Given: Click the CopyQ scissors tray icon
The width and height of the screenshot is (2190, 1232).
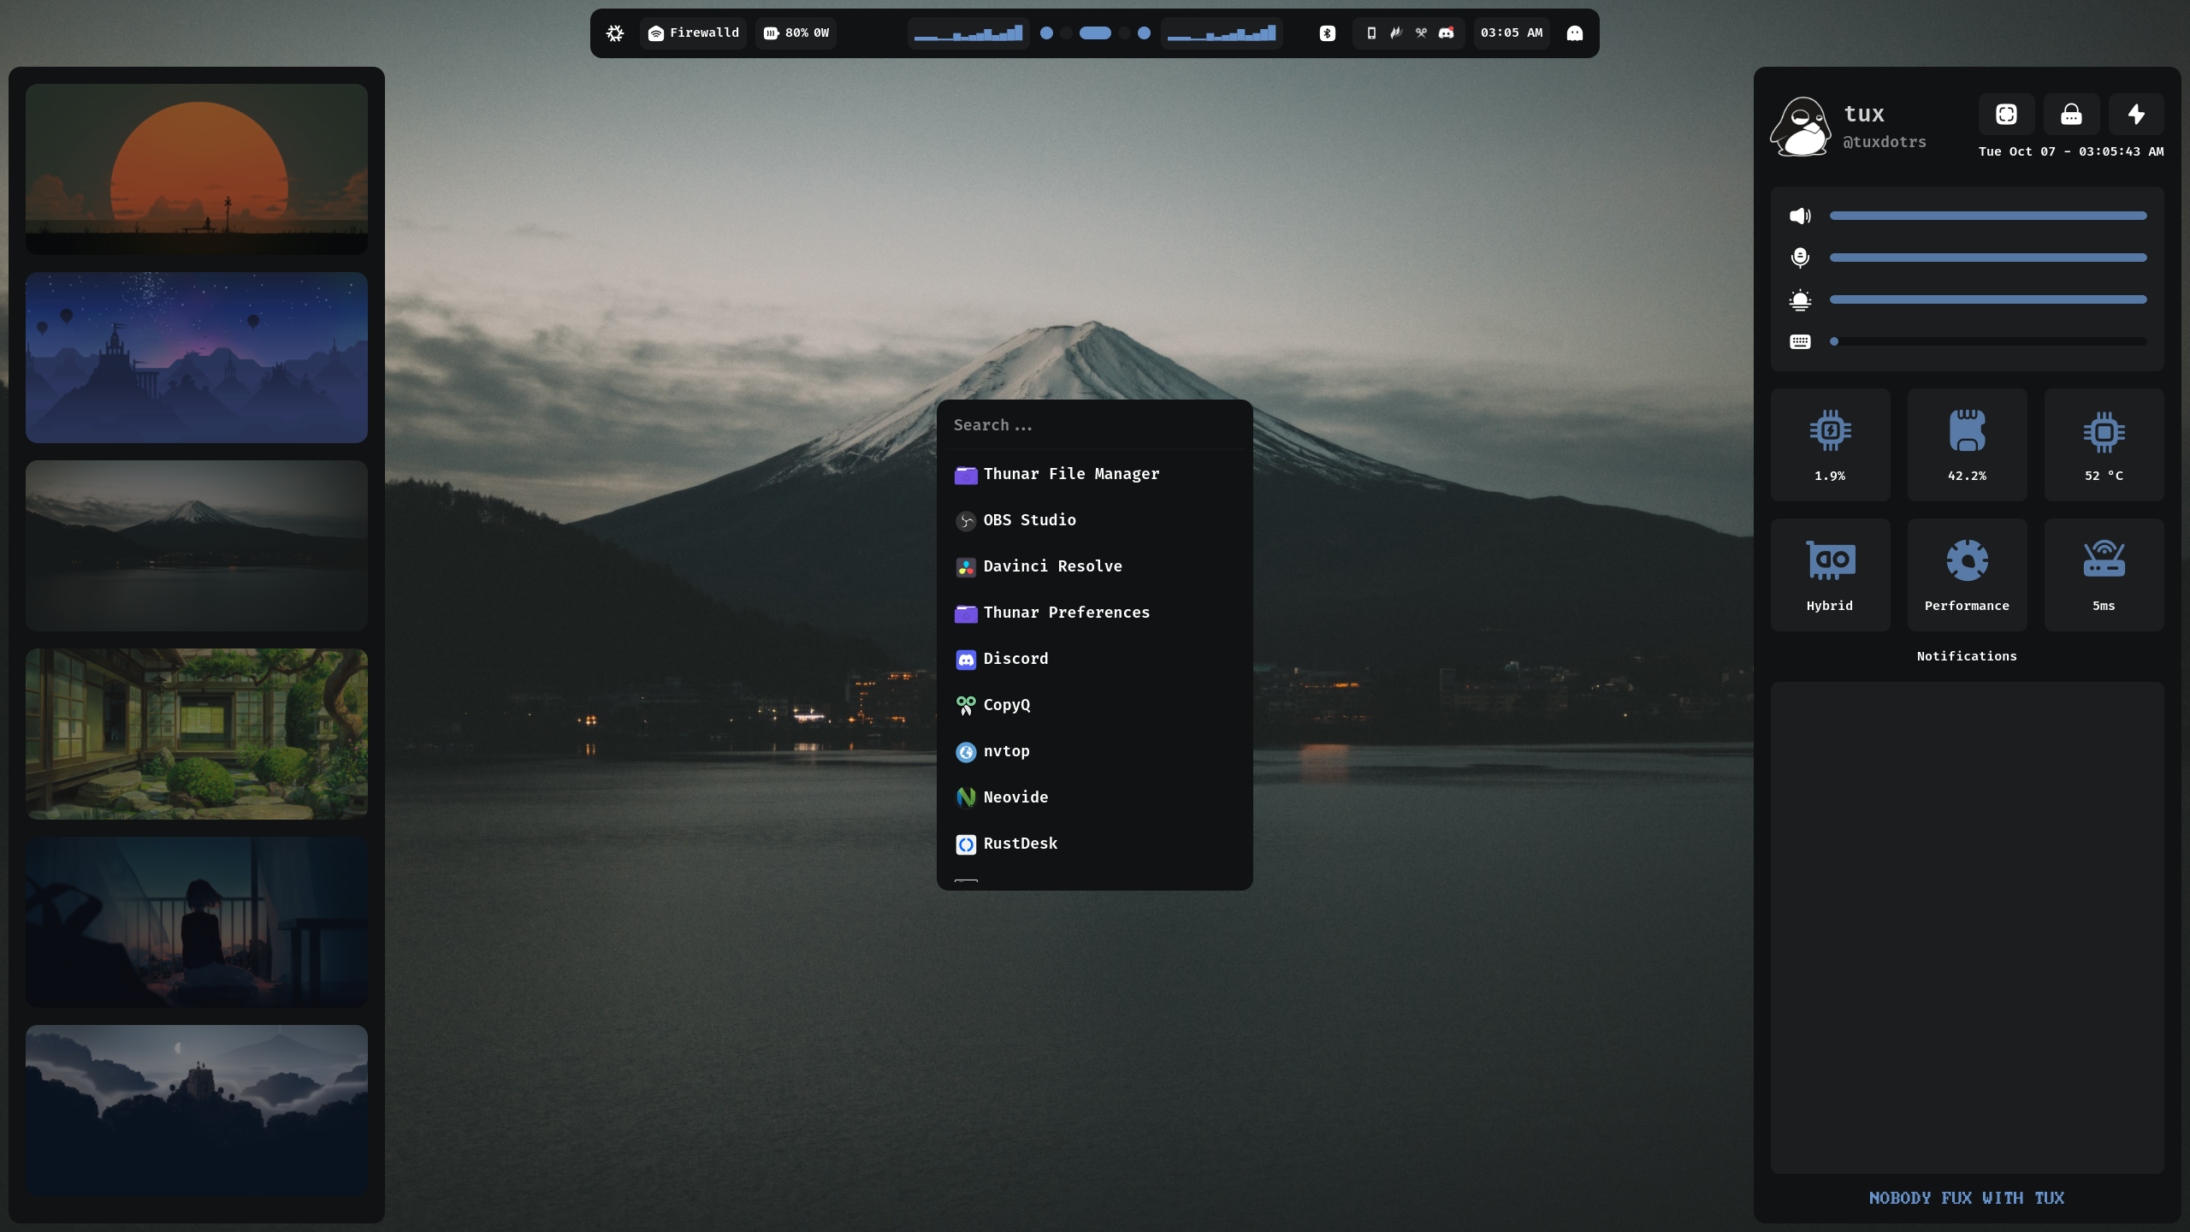Looking at the screenshot, I should [1421, 33].
